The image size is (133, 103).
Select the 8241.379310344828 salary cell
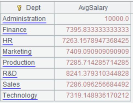pyautogui.click(x=93, y=74)
